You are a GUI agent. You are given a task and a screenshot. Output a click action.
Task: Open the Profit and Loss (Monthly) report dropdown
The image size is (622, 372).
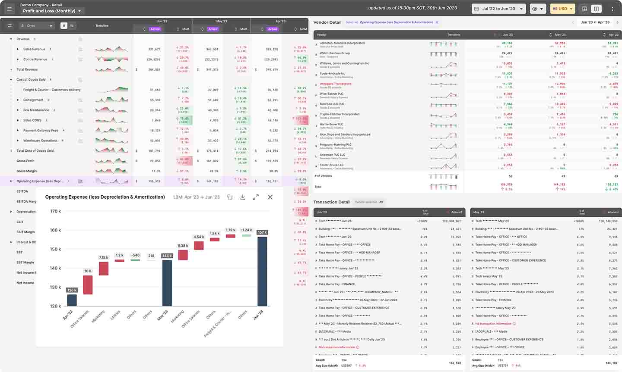point(52,11)
